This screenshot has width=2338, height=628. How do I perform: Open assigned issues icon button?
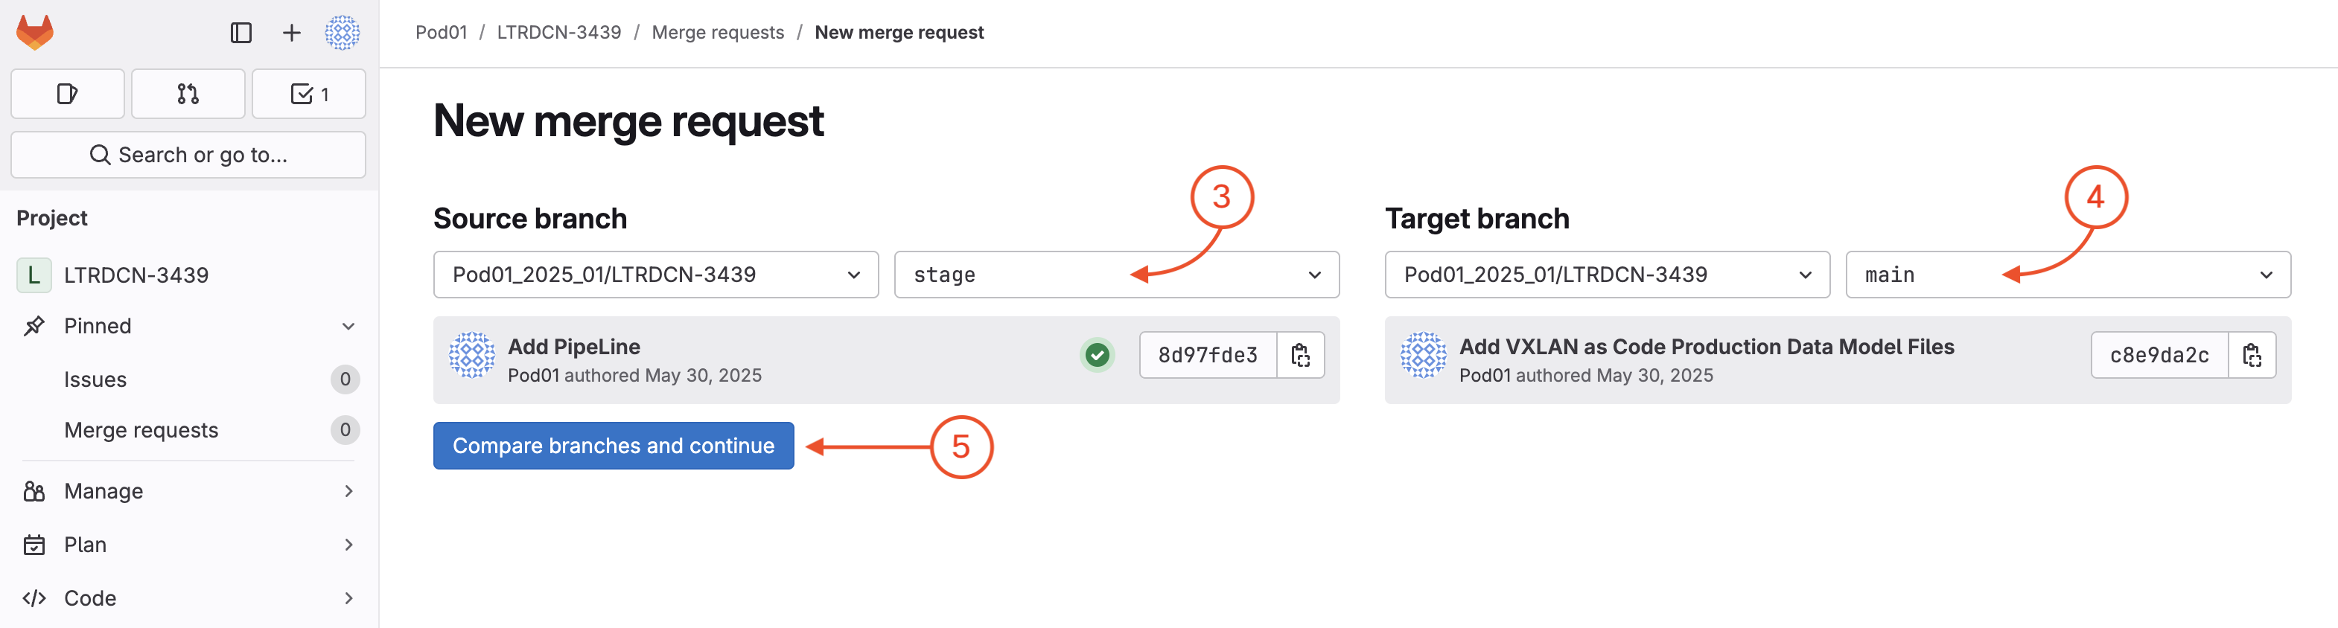pos(67,94)
